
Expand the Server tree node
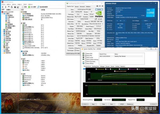click(x=2, y=33)
